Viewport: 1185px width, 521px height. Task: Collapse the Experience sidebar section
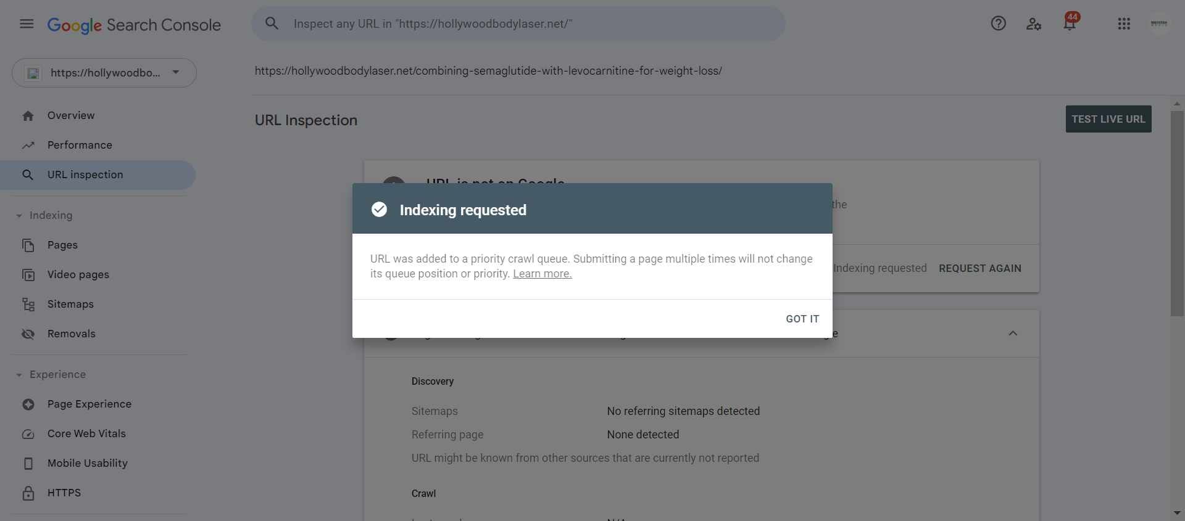tap(19, 375)
